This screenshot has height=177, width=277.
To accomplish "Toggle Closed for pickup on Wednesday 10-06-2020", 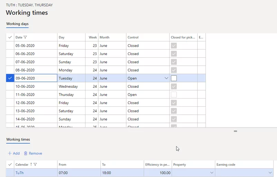I will tap(174, 86).
